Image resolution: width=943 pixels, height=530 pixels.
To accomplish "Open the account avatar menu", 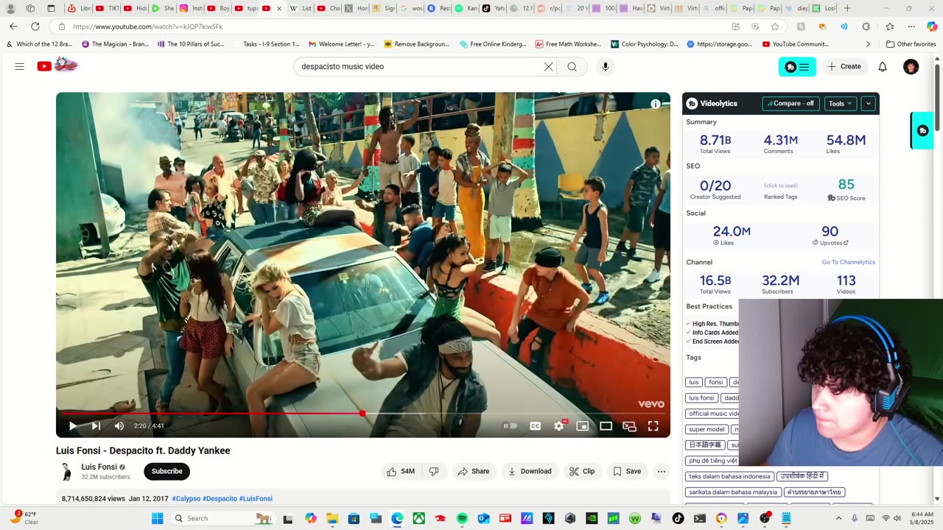I will (x=911, y=66).
